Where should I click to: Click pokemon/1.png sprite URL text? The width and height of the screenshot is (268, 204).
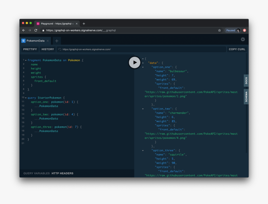pos(191,94)
